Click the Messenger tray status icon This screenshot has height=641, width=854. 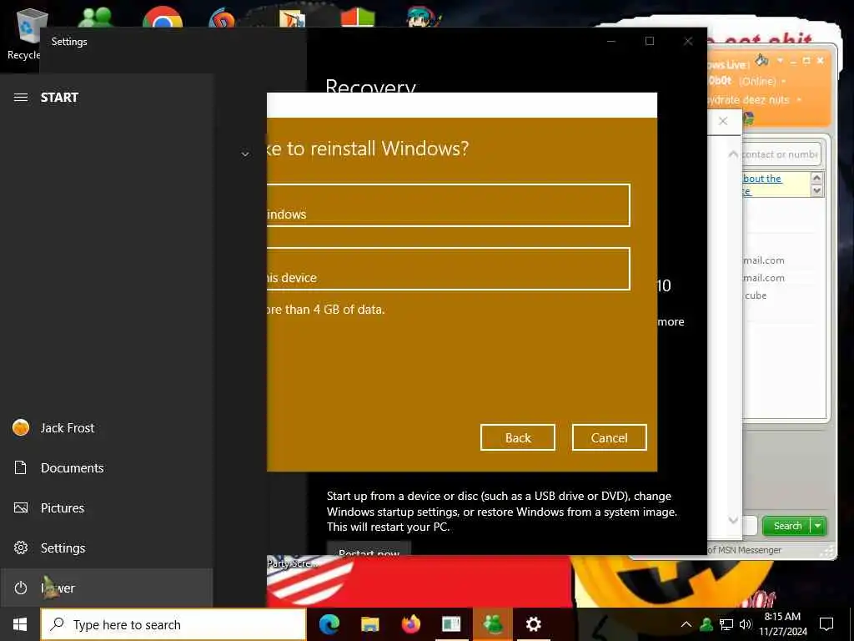pos(706,624)
